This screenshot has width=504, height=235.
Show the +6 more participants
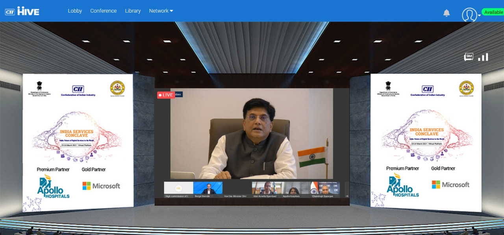click(x=346, y=196)
